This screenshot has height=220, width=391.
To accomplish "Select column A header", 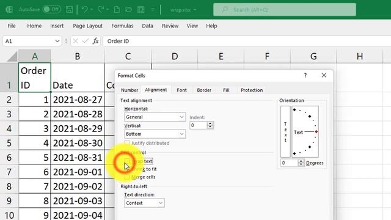I will (35, 56).
